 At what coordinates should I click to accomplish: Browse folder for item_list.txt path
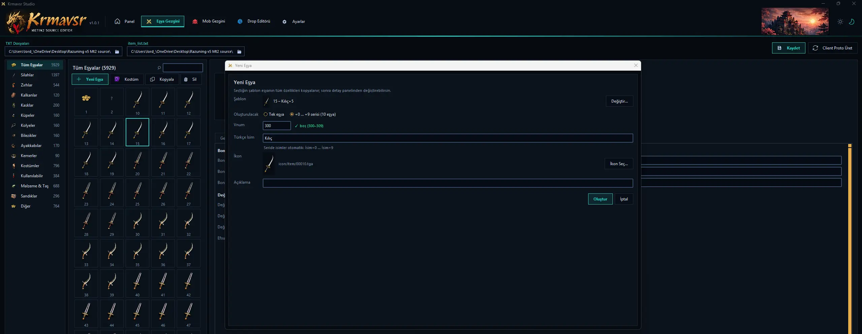point(239,51)
